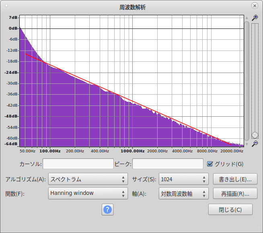Click the scrollbar up arrow beside the plot
This screenshot has height=233, width=263.
pos(247,18)
